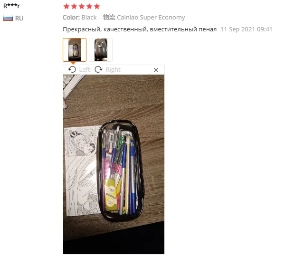This screenshot has width=285, height=256.
Task: Click the first red rating star
Action: pos(66,6)
